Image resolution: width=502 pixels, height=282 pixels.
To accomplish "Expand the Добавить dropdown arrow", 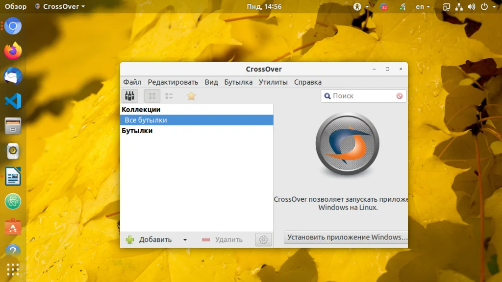I will tap(185, 240).
